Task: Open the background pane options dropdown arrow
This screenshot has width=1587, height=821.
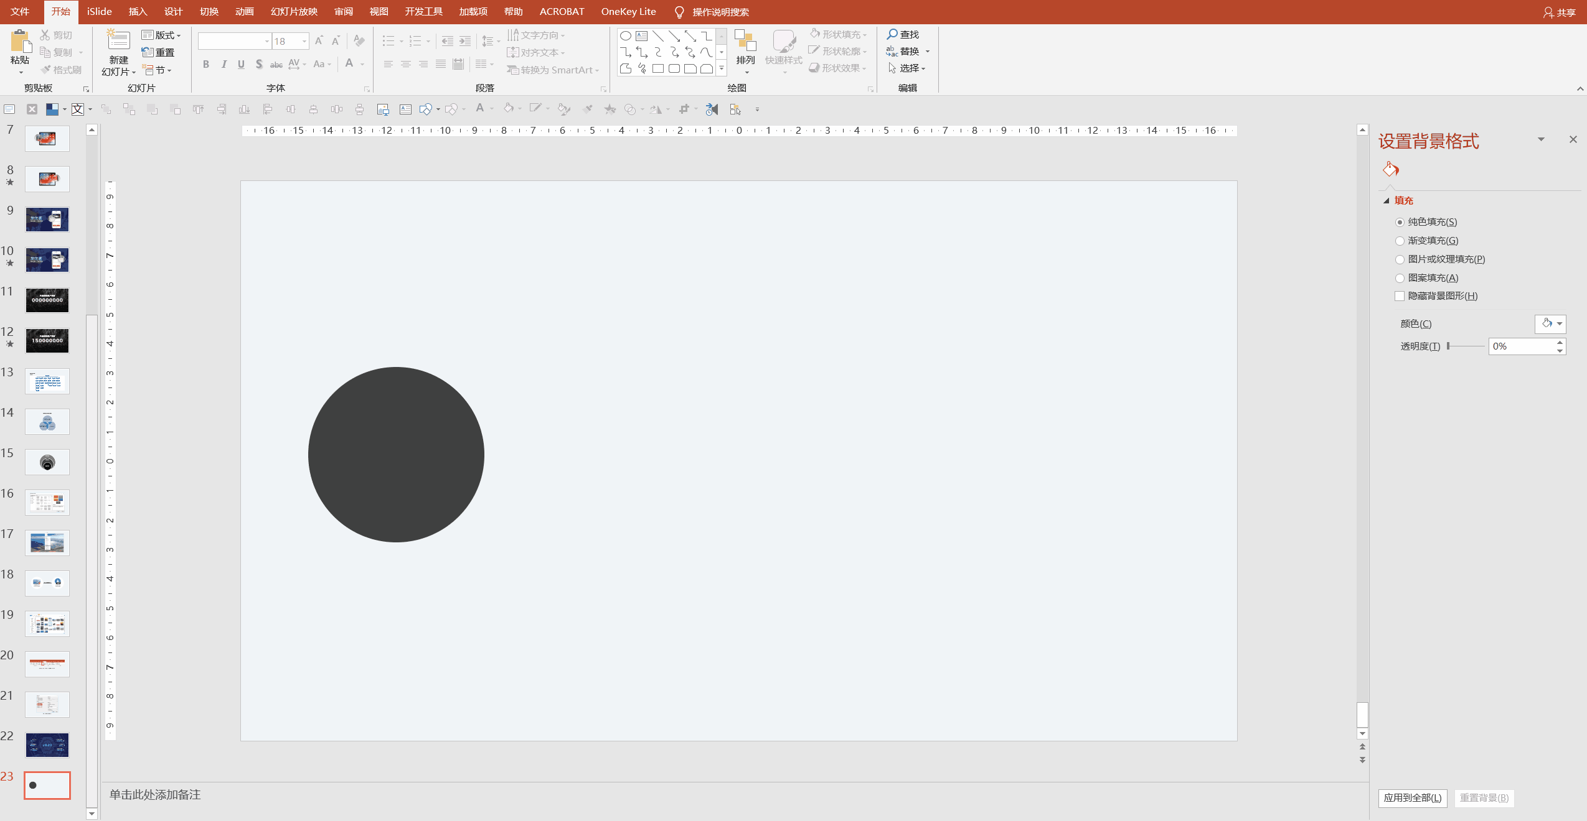Action: (1541, 139)
